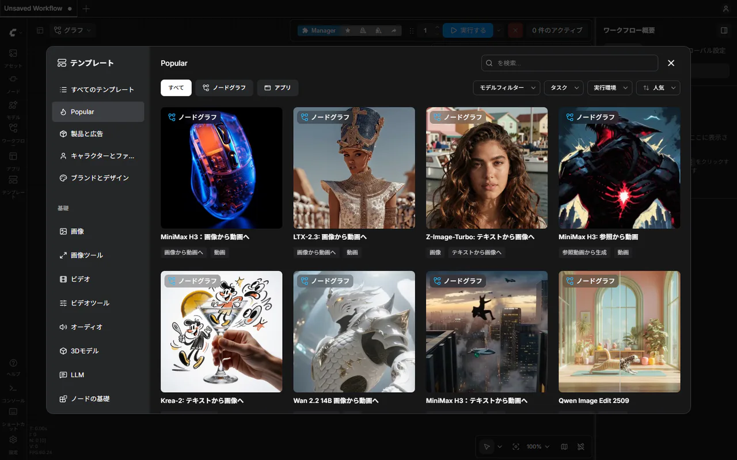
Task: Close the template dialog with the X
Action: click(671, 63)
